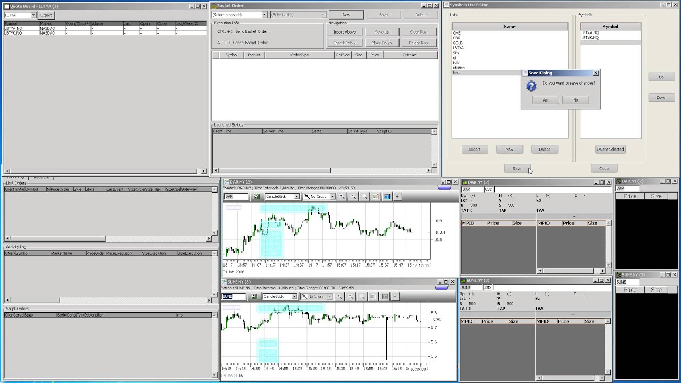Click the candle settings icon in DAR.NY chart
Viewport: 681px width, 383px height.
click(376, 196)
